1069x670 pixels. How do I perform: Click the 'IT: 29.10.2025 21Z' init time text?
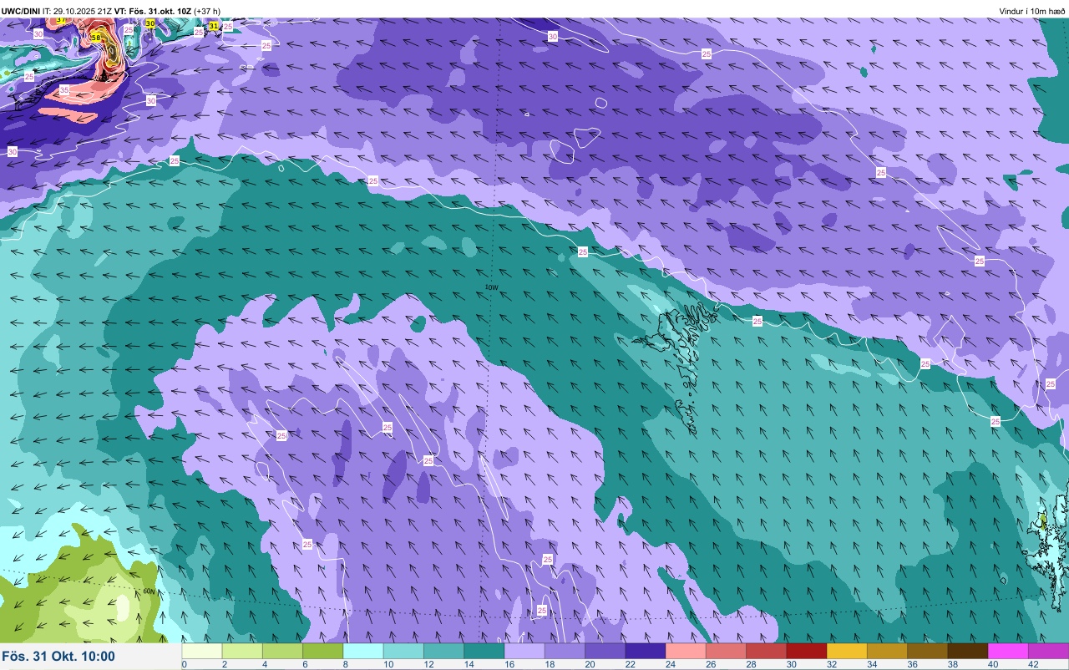(78, 11)
